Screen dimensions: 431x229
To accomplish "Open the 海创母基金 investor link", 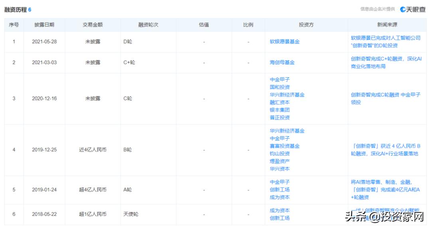I will [x=282, y=63].
